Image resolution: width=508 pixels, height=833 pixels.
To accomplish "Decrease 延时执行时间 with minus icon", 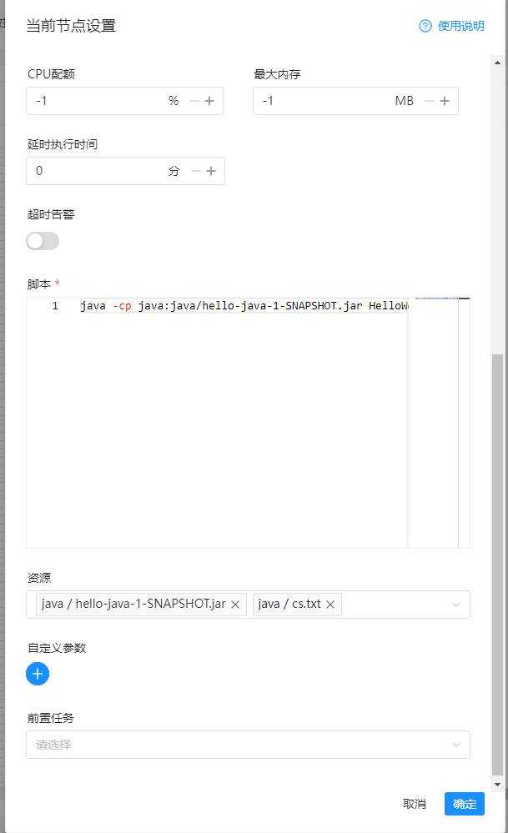I will coord(196,171).
